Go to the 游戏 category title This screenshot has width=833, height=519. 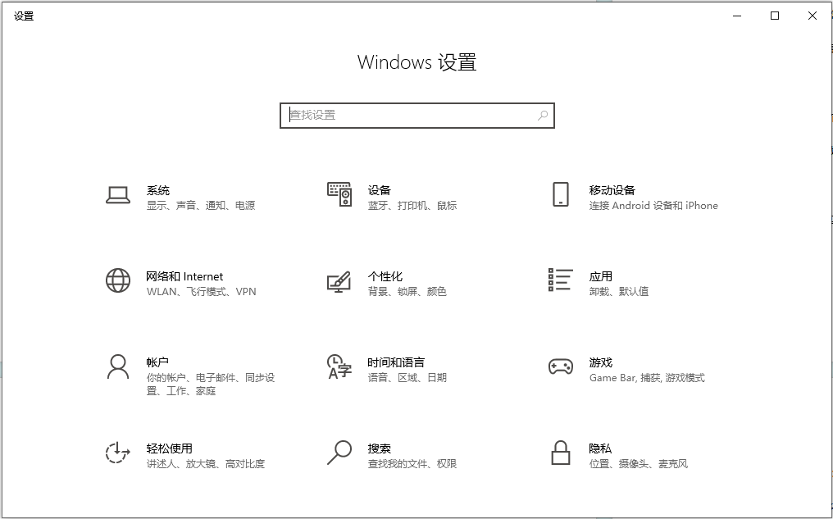[x=601, y=362]
